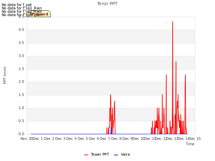215x161 pixels.
Task: Toggle the Tower PPT legend entry
Action: [97, 154]
